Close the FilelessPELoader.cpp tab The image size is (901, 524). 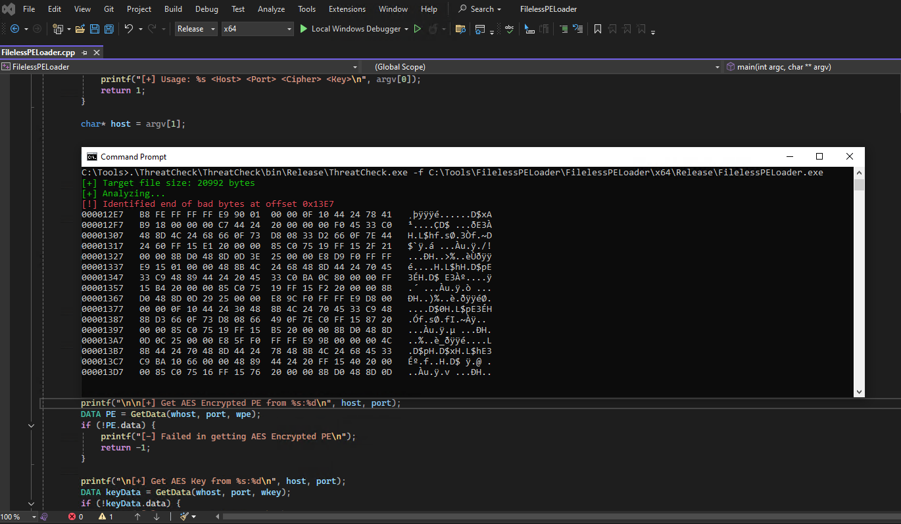coord(96,53)
